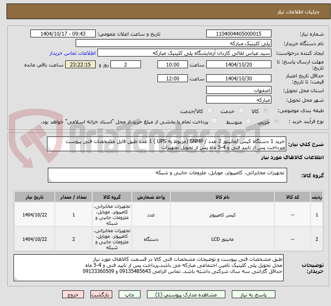Click the quantity cell of کیس کامپیوتر row
331x306 pixels.
tap(74, 215)
